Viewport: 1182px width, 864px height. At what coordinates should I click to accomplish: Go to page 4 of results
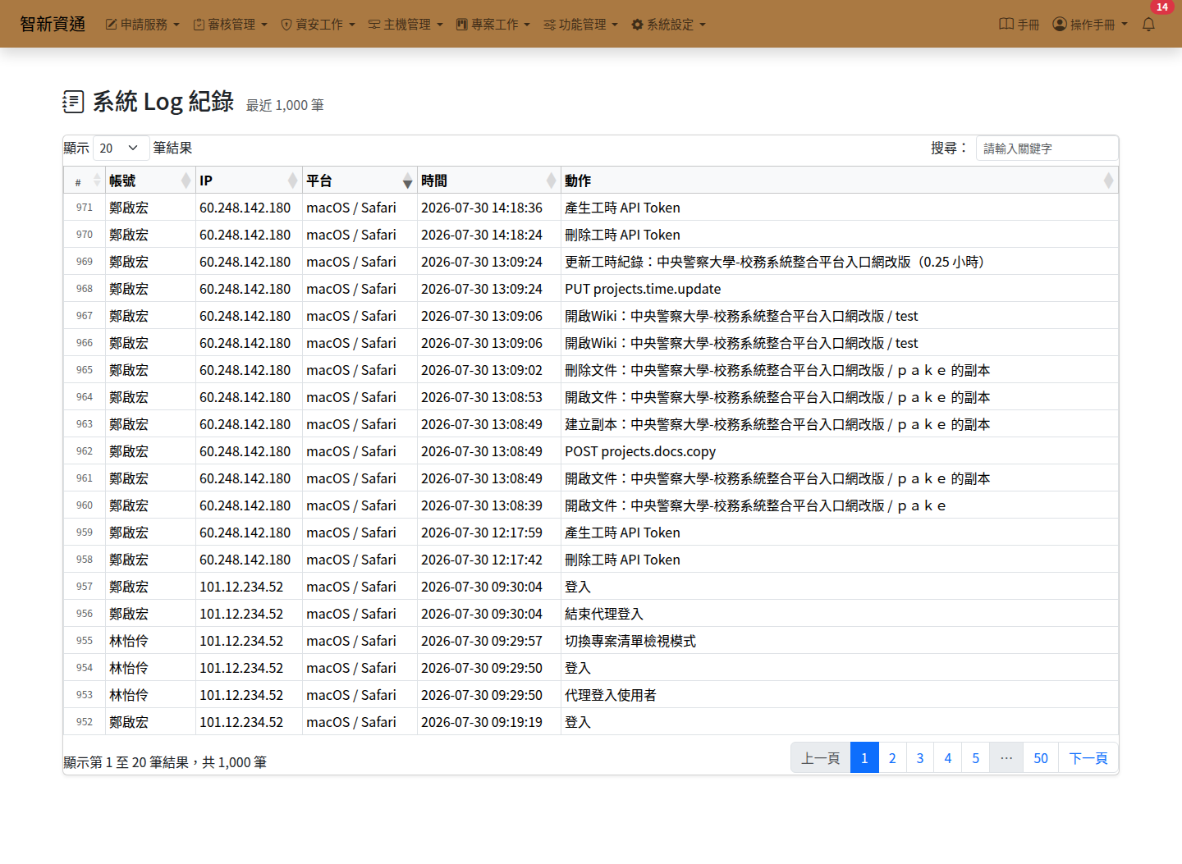(x=948, y=758)
